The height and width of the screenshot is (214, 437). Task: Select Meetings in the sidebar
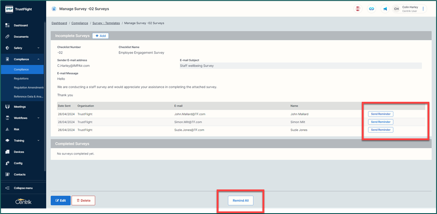20,107
